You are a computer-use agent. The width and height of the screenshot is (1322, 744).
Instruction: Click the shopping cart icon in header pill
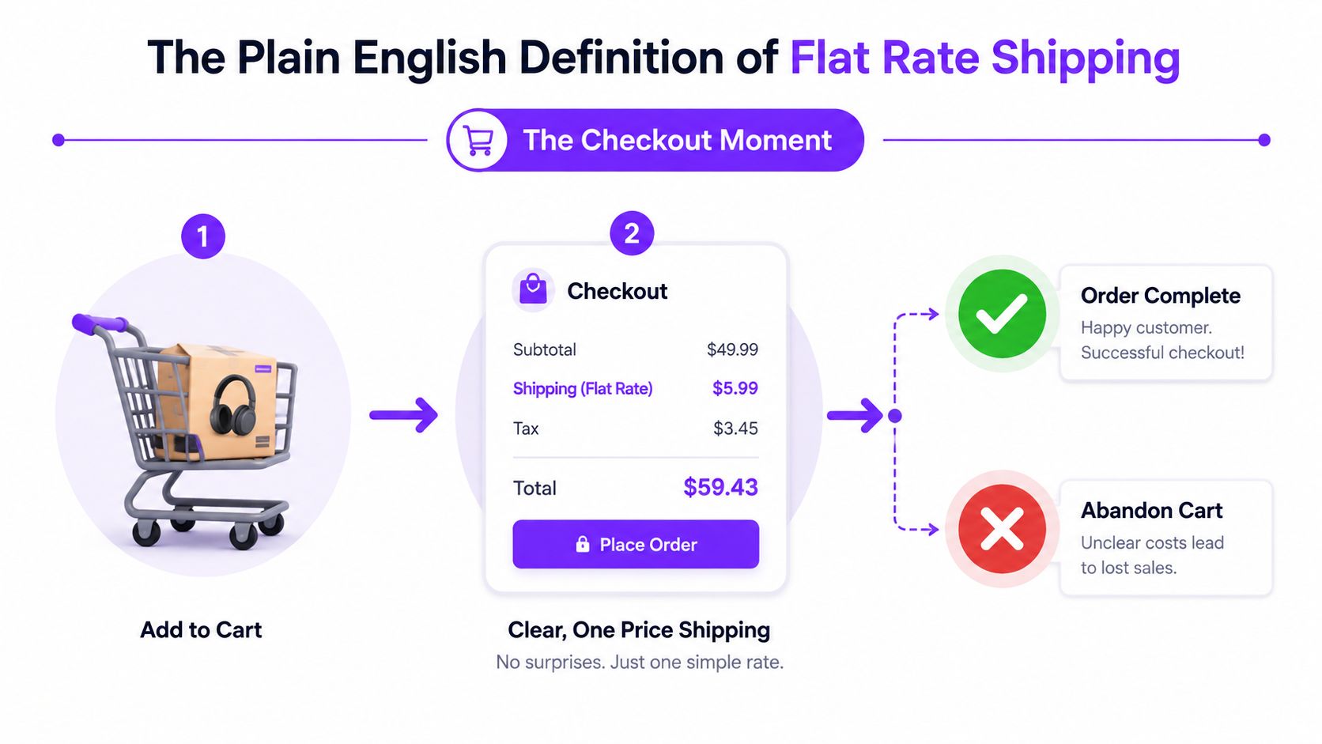pyautogui.click(x=478, y=141)
